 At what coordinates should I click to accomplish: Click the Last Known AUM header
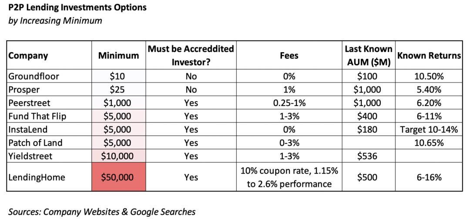tap(368, 56)
